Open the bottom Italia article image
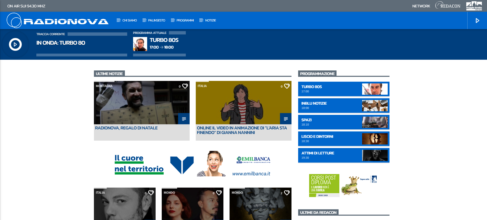The width and height of the screenshot is (487, 220). [125, 204]
